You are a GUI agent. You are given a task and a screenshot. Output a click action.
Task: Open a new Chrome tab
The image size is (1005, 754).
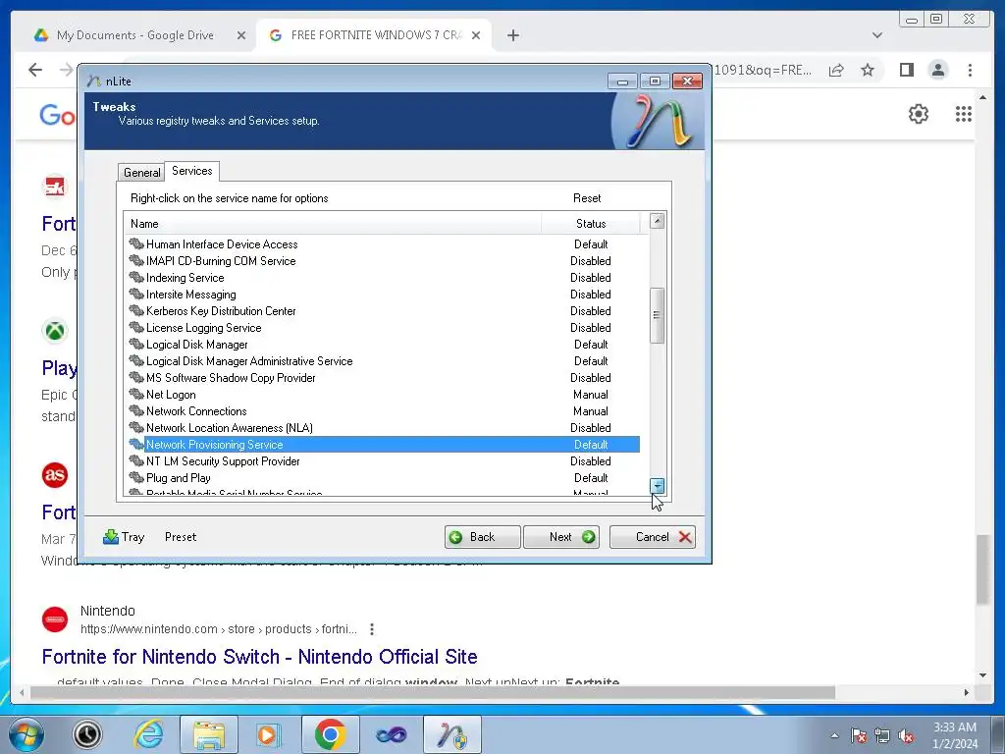pyautogui.click(x=512, y=35)
